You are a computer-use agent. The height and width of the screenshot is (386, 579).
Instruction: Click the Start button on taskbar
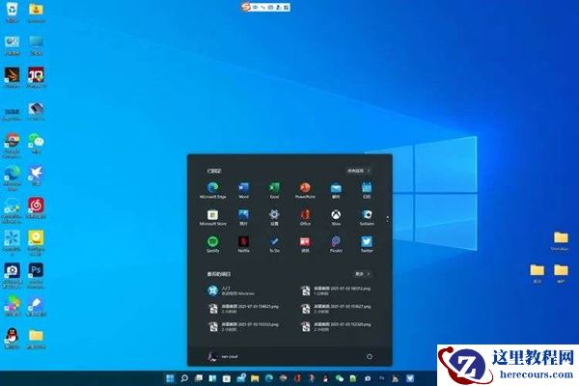coord(170,378)
